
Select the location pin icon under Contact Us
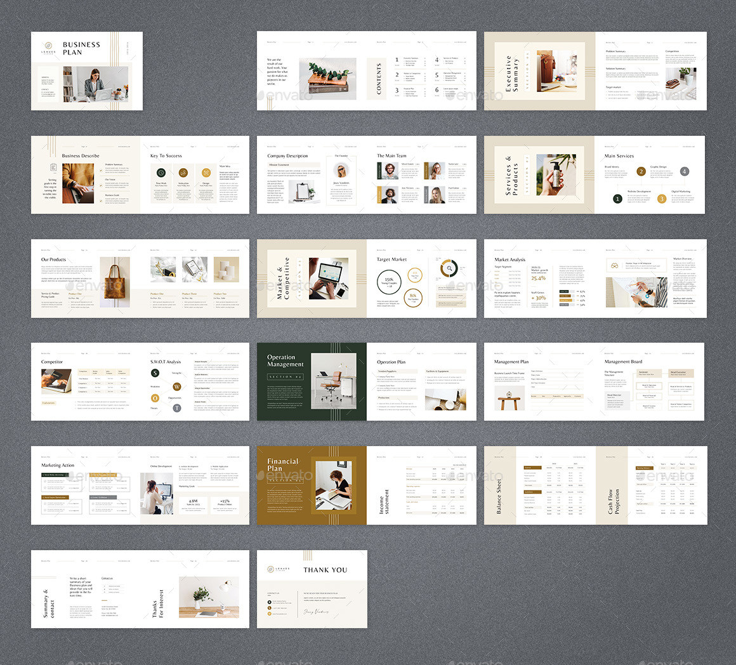click(270, 602)
